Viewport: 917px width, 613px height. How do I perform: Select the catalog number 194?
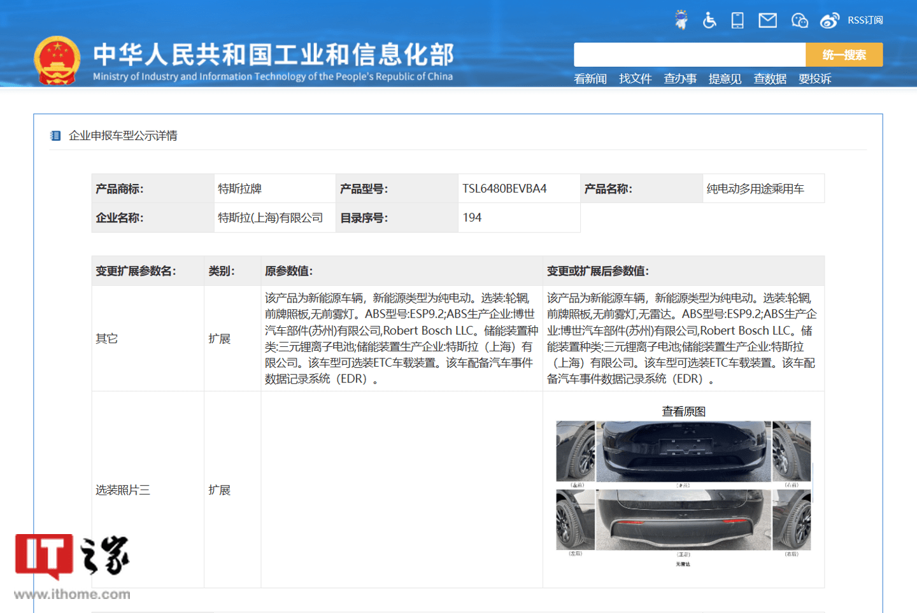pos(472,218)
